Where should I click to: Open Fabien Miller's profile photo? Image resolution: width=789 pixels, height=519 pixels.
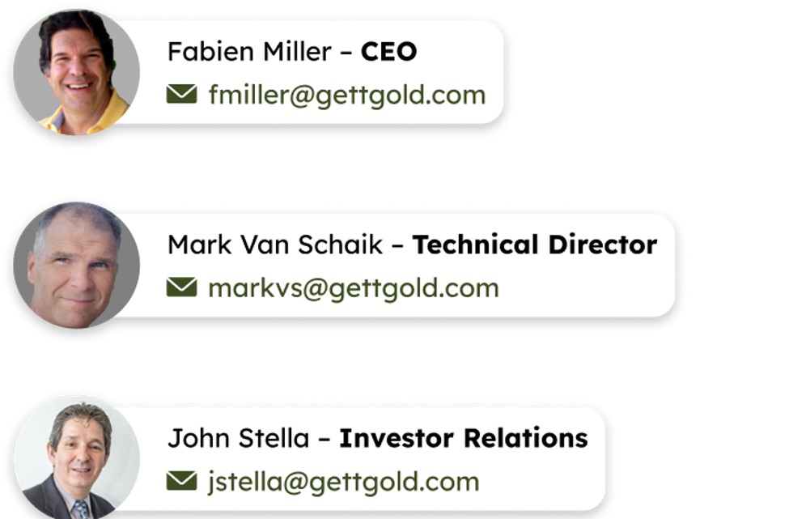(x=77, y=72)
